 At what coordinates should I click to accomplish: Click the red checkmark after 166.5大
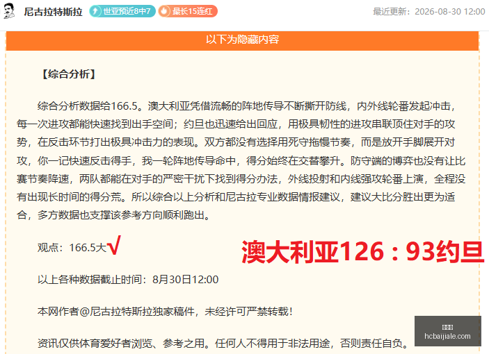[x=114, y=245]
